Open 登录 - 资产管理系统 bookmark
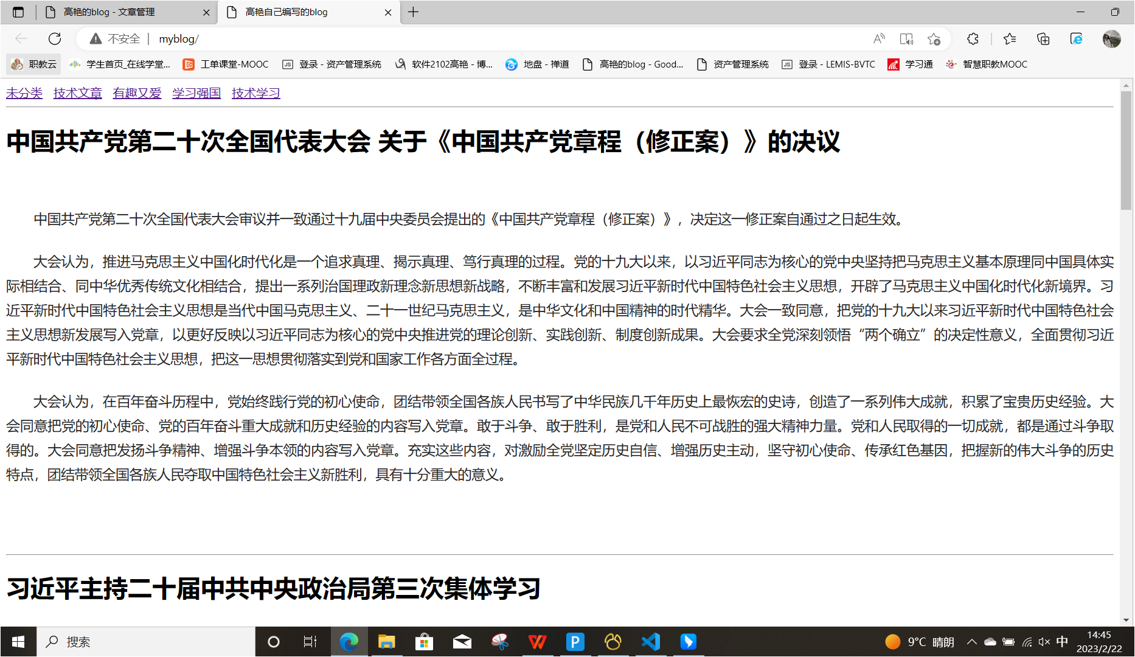Screen dimensions: 1135x657 pos(332,64)
